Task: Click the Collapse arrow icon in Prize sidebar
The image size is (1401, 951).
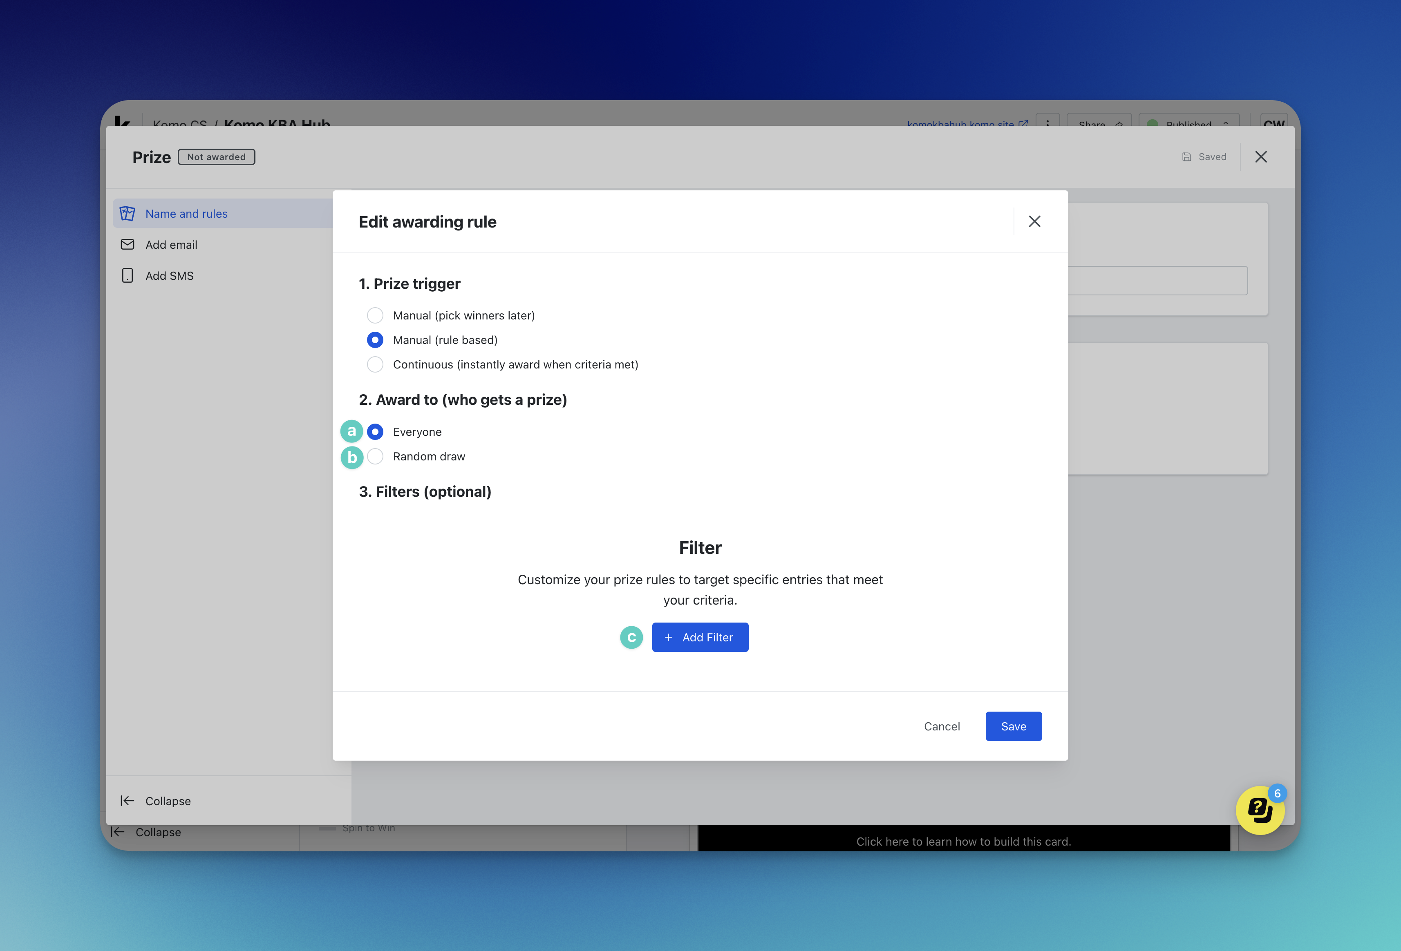Action: point(127,800)
